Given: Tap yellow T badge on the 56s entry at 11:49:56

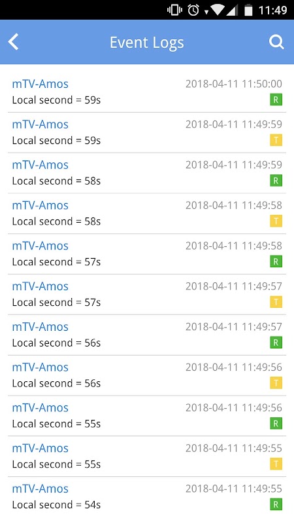Looking at the screenshot, I should 276,383.
